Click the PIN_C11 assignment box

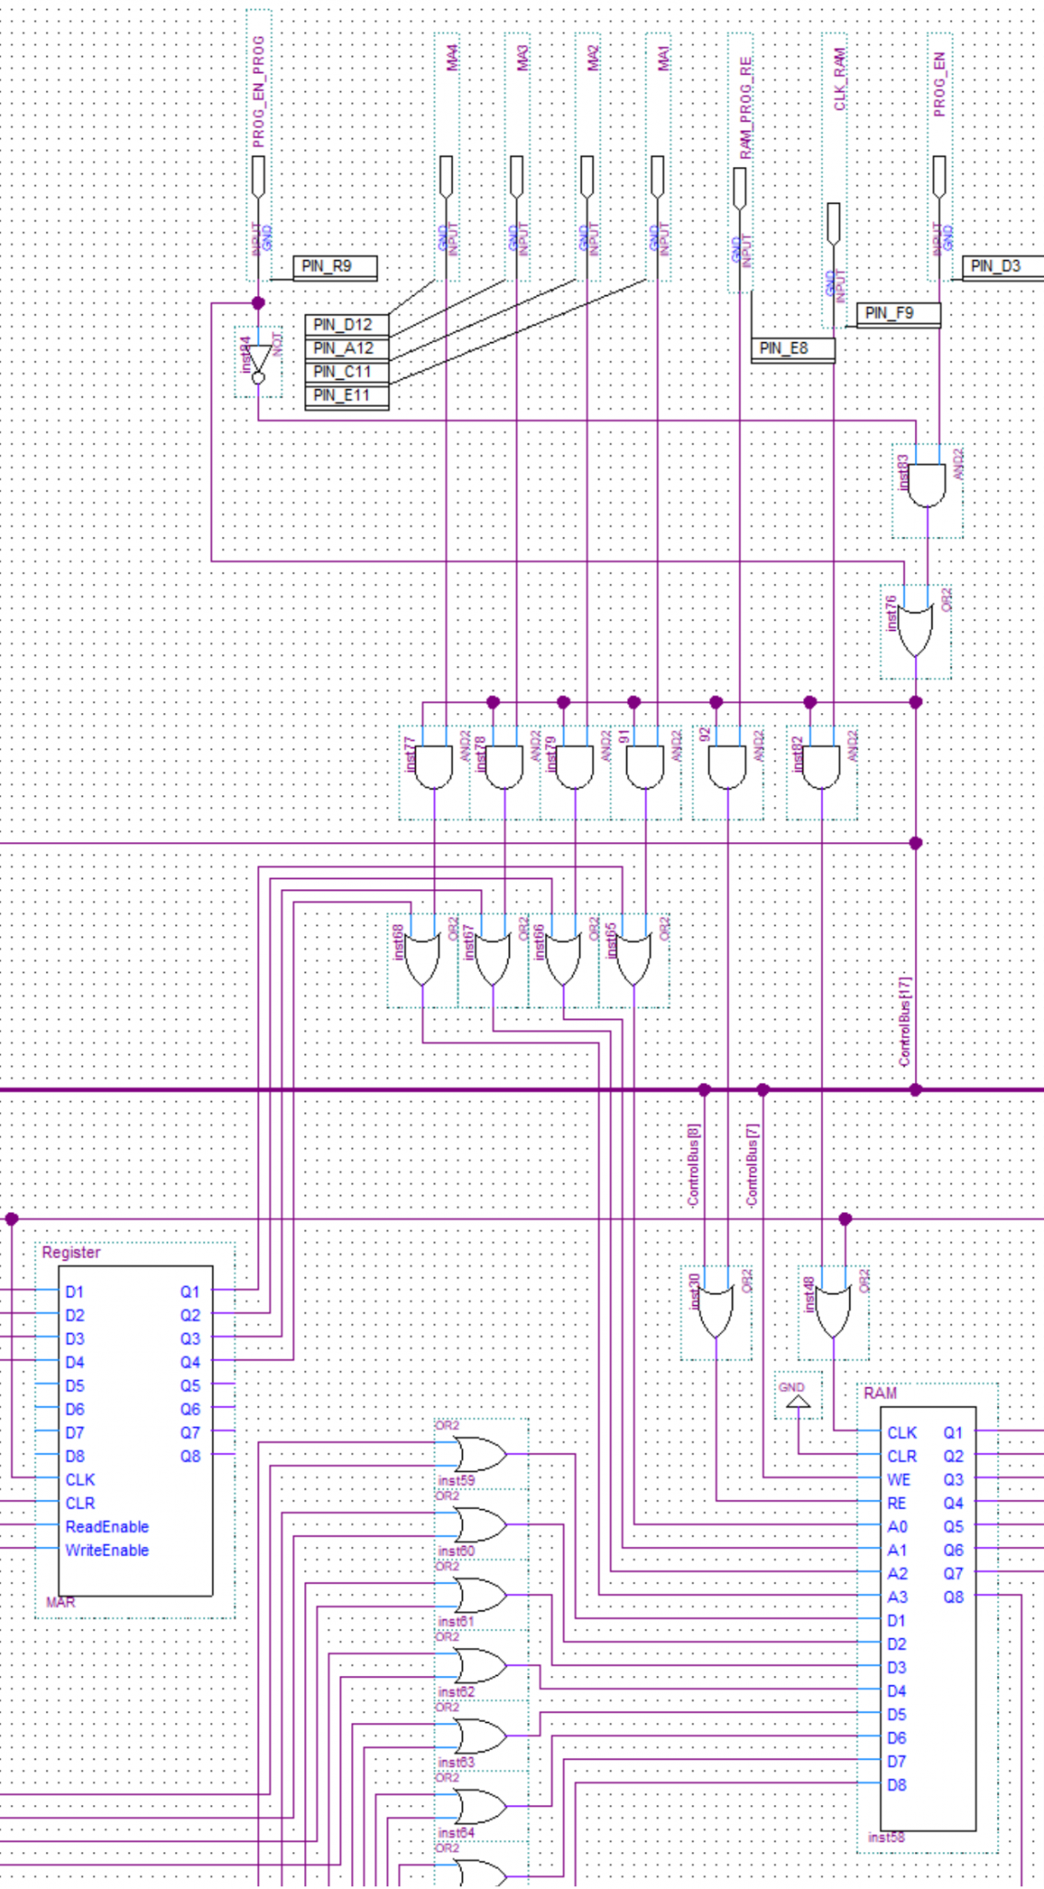tap(347, 373)
